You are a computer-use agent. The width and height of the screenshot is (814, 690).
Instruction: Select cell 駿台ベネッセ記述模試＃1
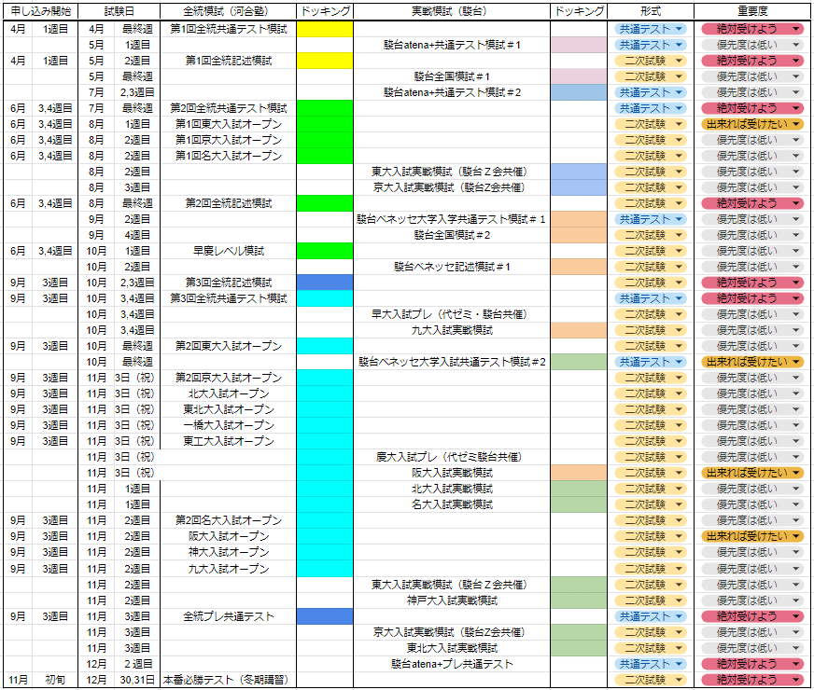[x=452, y=267]
